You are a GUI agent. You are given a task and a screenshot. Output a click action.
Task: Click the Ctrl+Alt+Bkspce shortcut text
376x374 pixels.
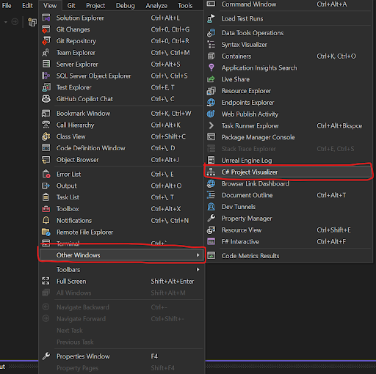(339, 125)
